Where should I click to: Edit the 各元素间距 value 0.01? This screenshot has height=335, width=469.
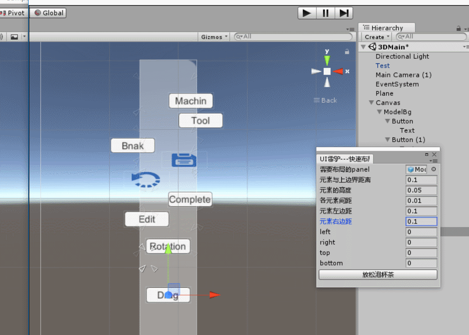tap(421, 201)
